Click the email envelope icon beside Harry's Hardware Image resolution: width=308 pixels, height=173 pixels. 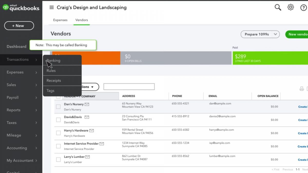tap(91, 130)
